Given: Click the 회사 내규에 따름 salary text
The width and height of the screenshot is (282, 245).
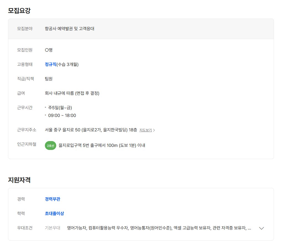Looking at the screenshot, I should 72,93.
